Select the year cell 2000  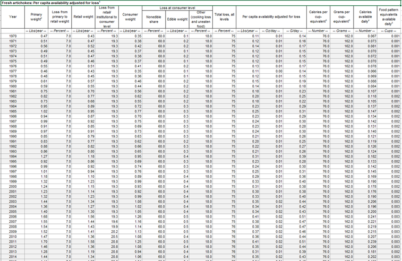[x=13, y=186]
